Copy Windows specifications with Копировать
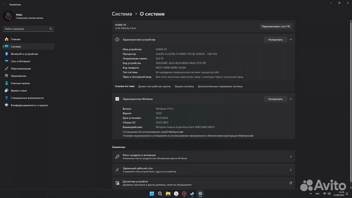Image resolution: width=352 pixels, height=198 pixels. pos(275,99)
